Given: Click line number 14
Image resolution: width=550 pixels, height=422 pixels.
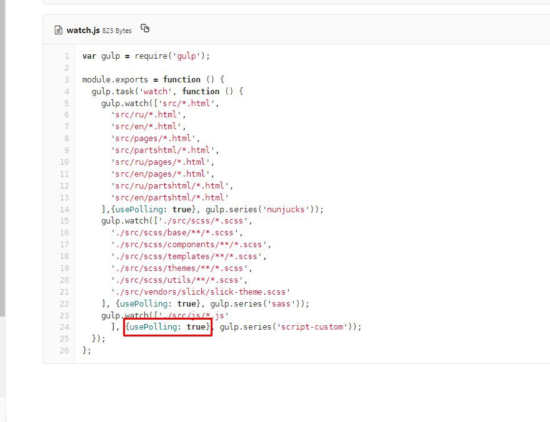Looking at the screenshot, I should pyautogui.click(x=64, y=209).
